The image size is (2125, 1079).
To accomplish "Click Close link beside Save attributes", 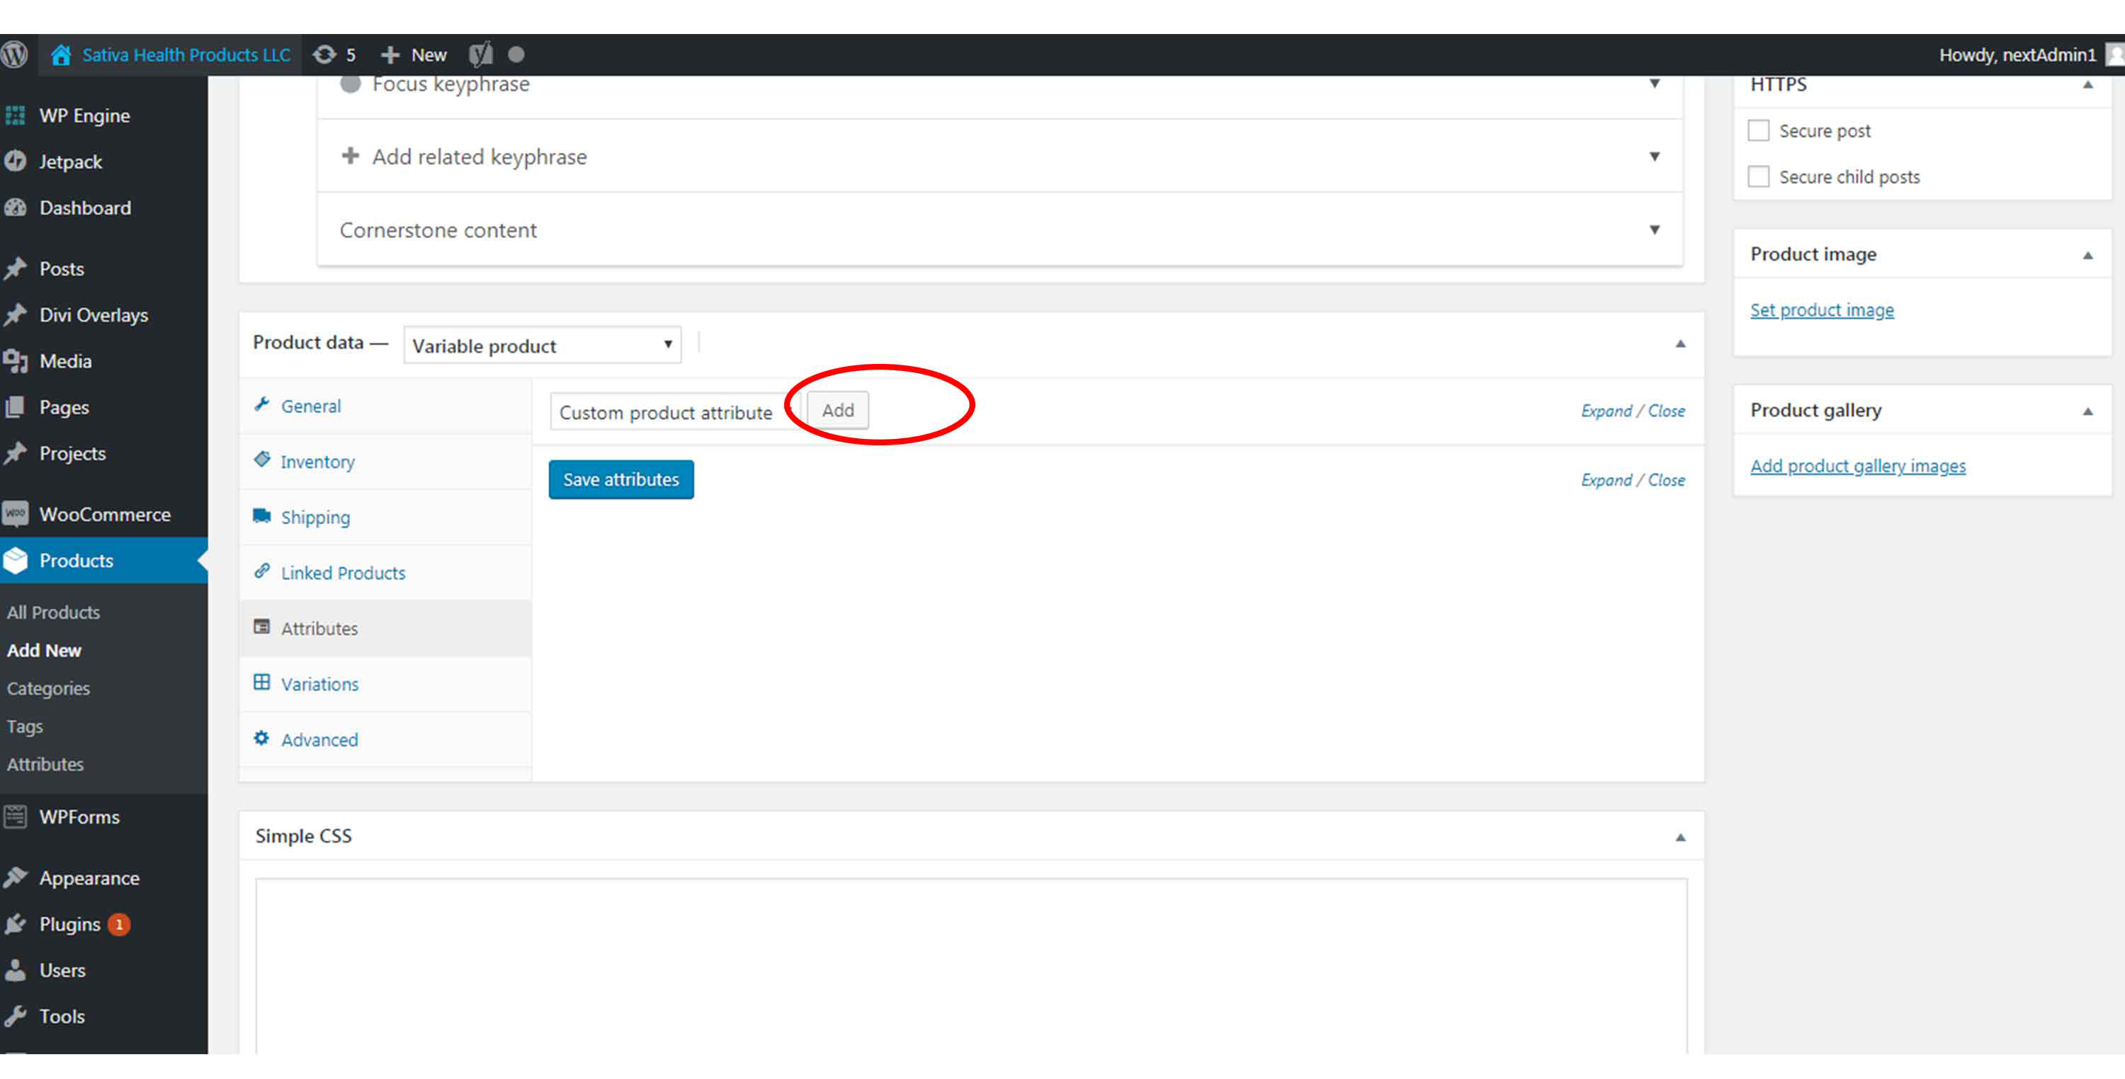I will pyautogui.click(x=1665, y=480).
